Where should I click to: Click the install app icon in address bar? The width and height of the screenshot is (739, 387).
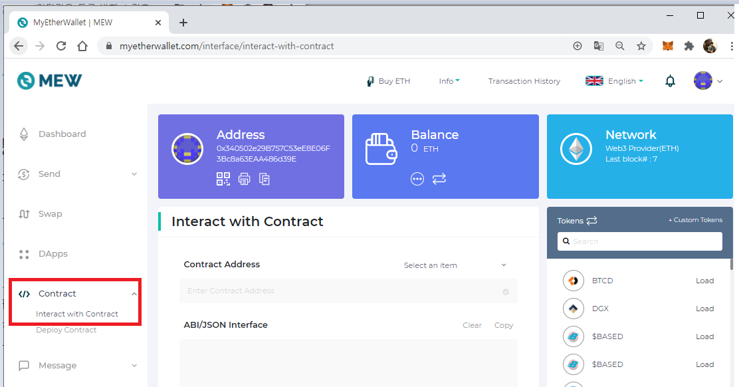[x=578, y=46]
